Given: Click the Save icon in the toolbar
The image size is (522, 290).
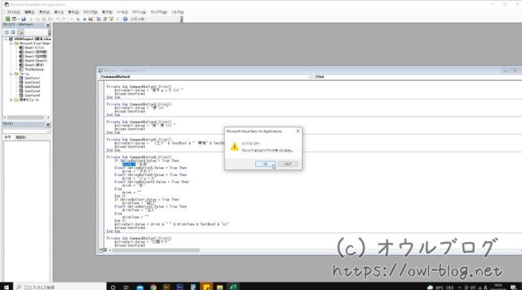Looking at the screenshot, I should (x=24, y=19).
